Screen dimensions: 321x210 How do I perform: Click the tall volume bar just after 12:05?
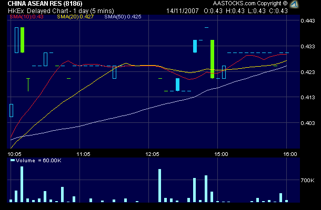pos(159,185)
